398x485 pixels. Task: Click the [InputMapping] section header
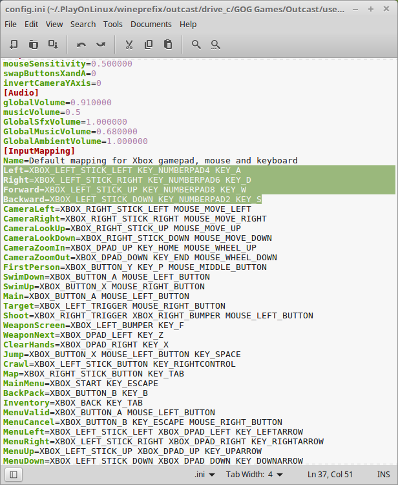click(39, 151)
